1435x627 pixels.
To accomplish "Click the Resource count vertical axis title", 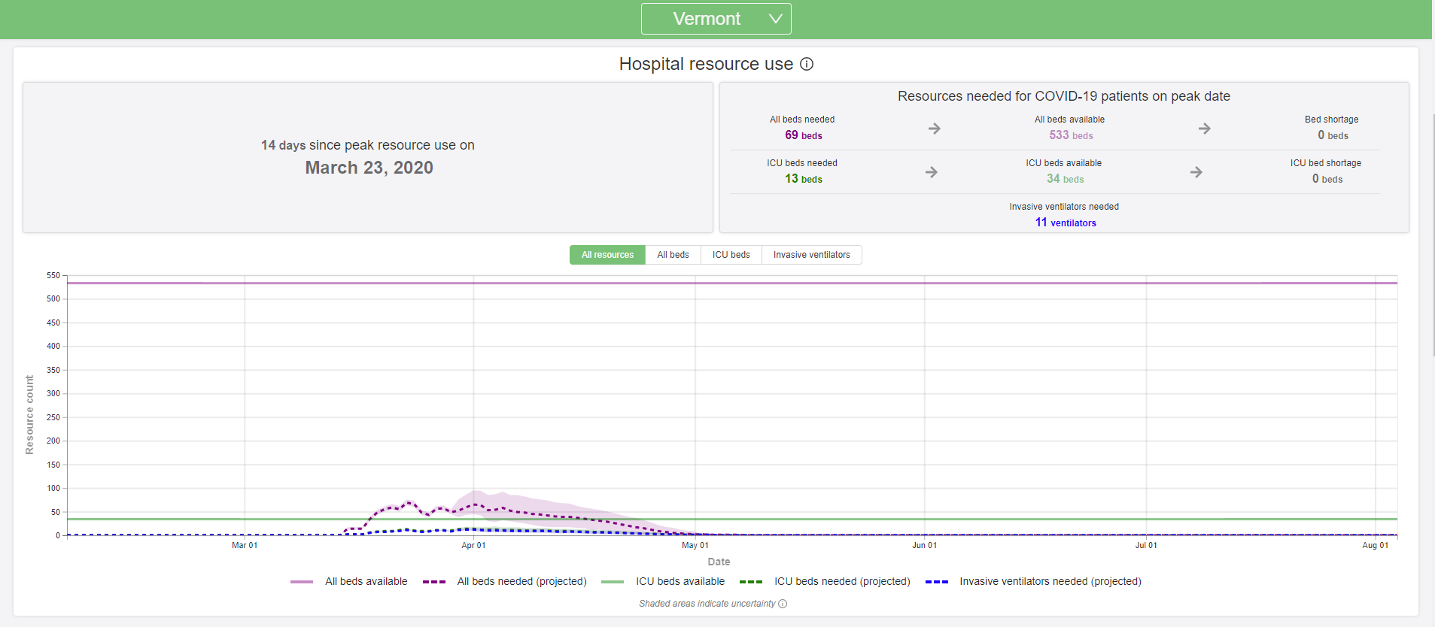I will click(x=30, y=415).
